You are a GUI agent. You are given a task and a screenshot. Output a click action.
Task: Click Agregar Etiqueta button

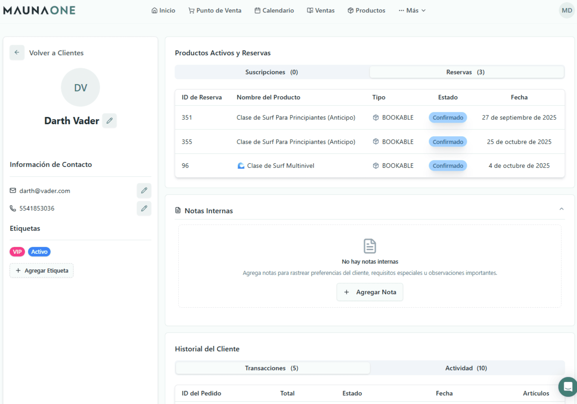point(42,270)
